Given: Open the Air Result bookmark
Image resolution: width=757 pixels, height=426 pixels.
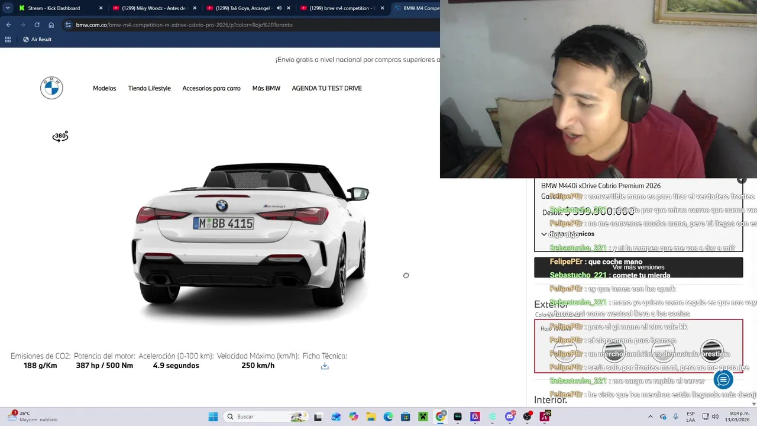Looking at the screenshot, I should point(37,39).
